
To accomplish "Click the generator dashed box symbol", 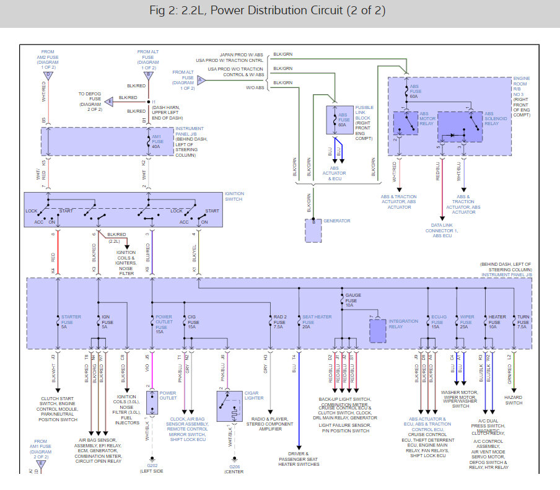I will [x=313, y=230].
